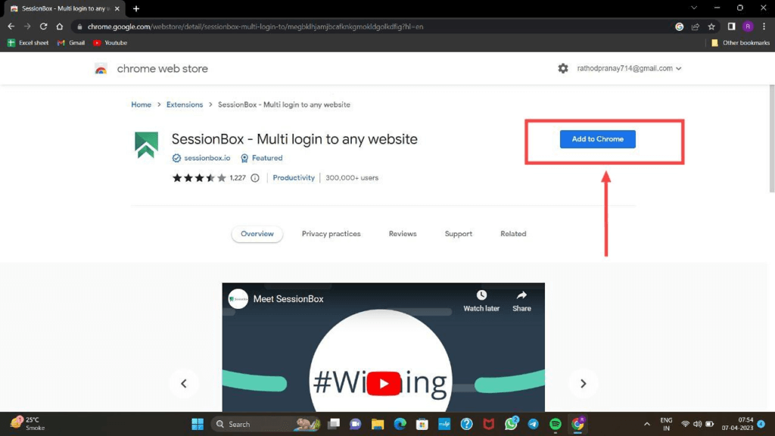
Task: Open Windows Start menu
Action: coord(198,424)
